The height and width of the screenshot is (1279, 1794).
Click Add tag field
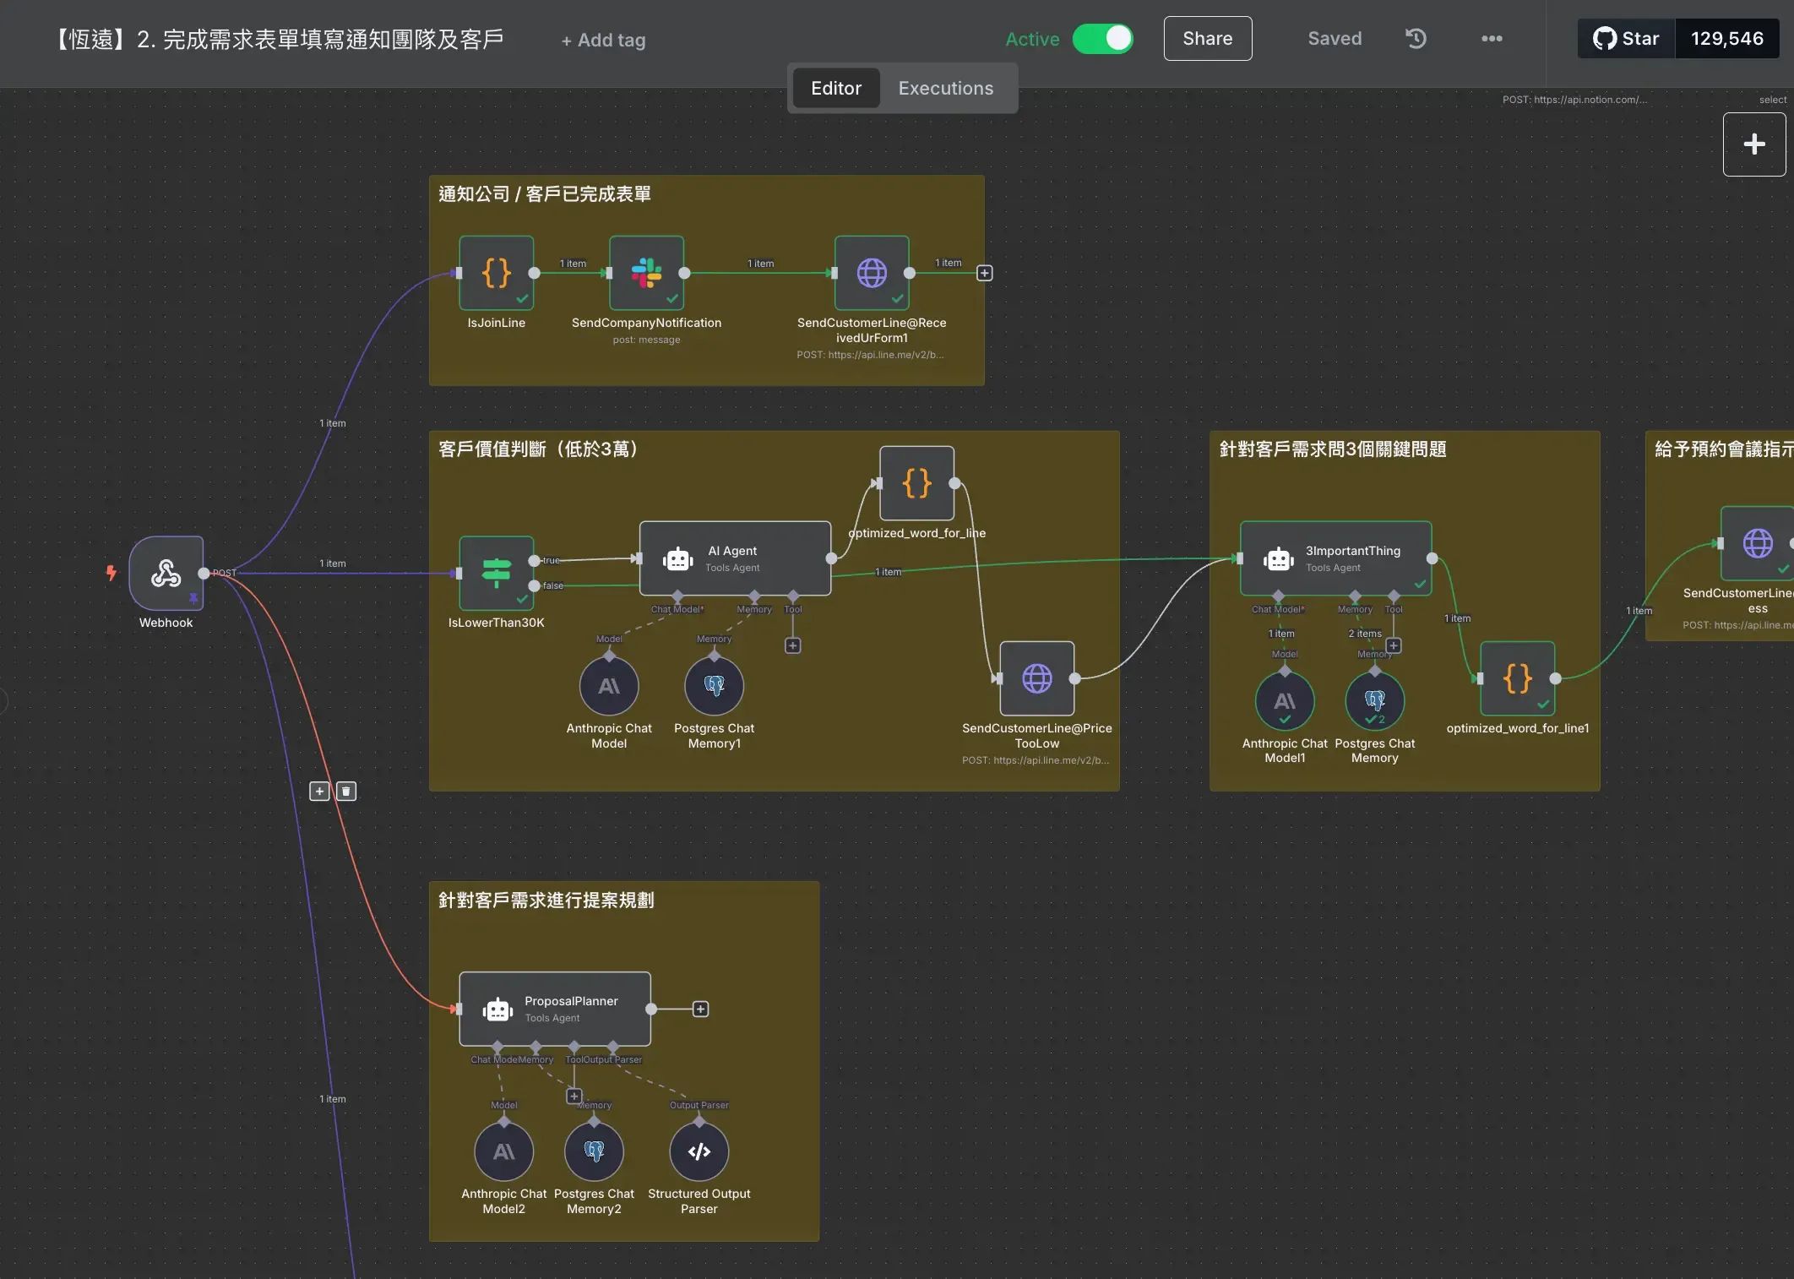(603, 40)
